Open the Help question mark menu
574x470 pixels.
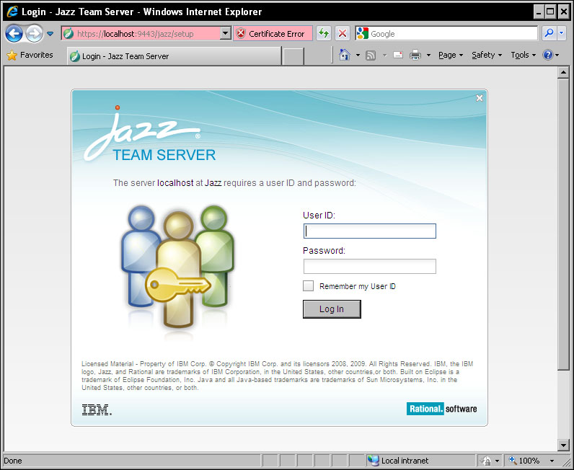point(551,56)
